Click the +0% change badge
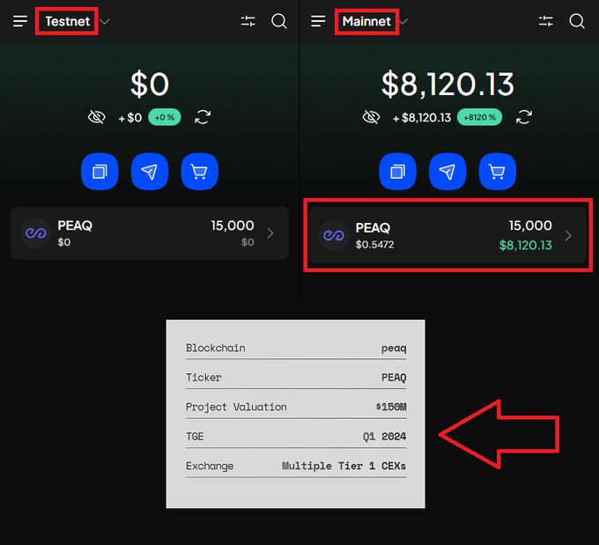The width and height of the screenshot is (599, 545). 164,117
